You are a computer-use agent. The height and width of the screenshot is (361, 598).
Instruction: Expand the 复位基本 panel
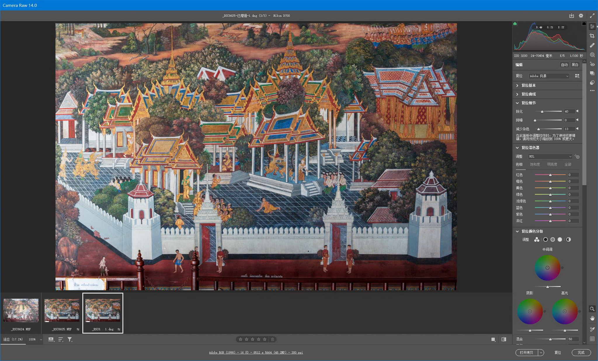[529, 86]
